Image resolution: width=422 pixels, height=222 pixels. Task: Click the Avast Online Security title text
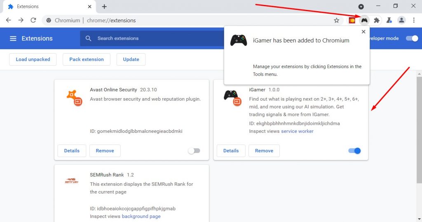(x=113, y=90)
